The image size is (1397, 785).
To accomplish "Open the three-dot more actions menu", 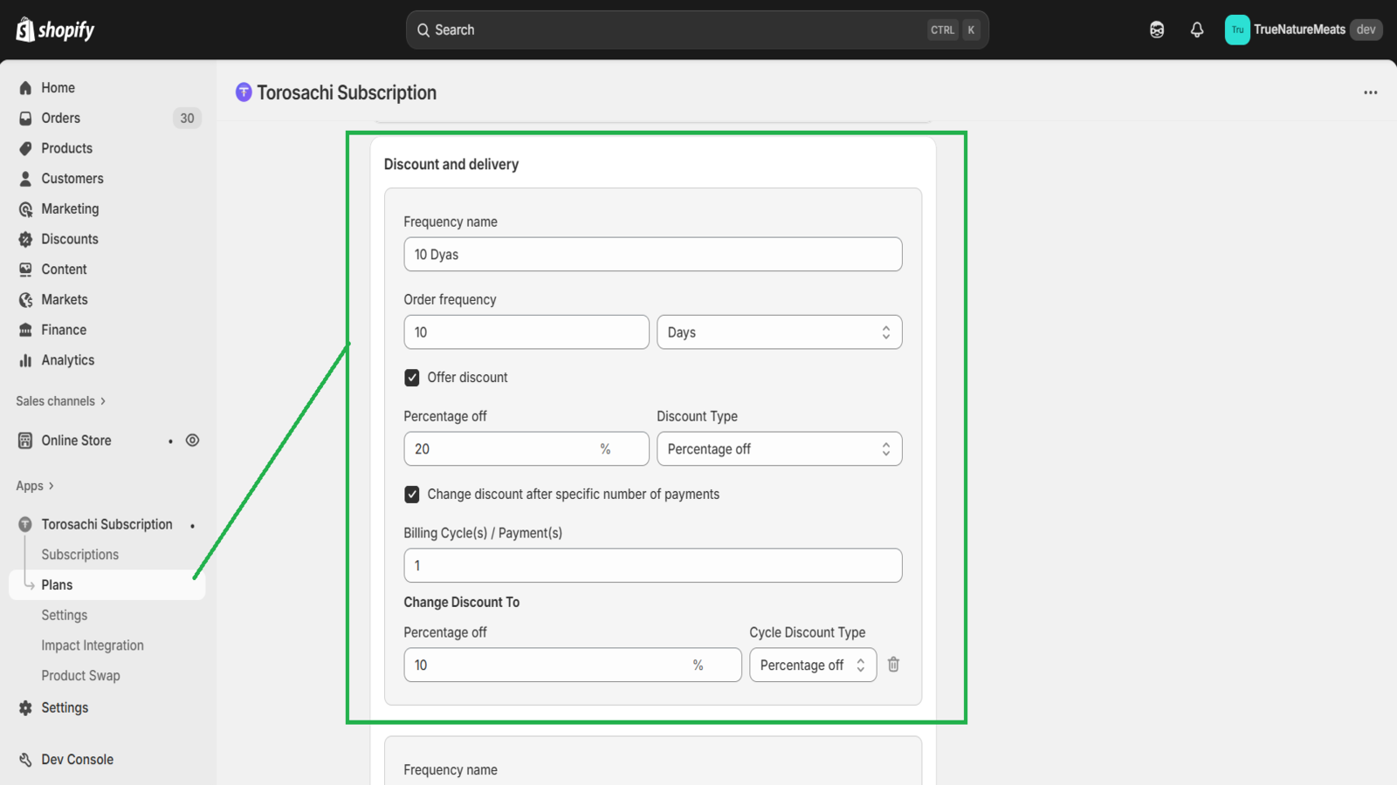I will tap(1371, 92).
